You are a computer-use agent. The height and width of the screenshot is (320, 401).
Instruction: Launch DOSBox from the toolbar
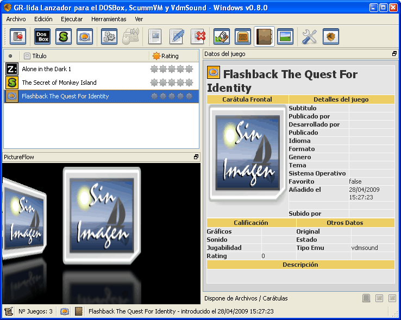click(42, 36)
